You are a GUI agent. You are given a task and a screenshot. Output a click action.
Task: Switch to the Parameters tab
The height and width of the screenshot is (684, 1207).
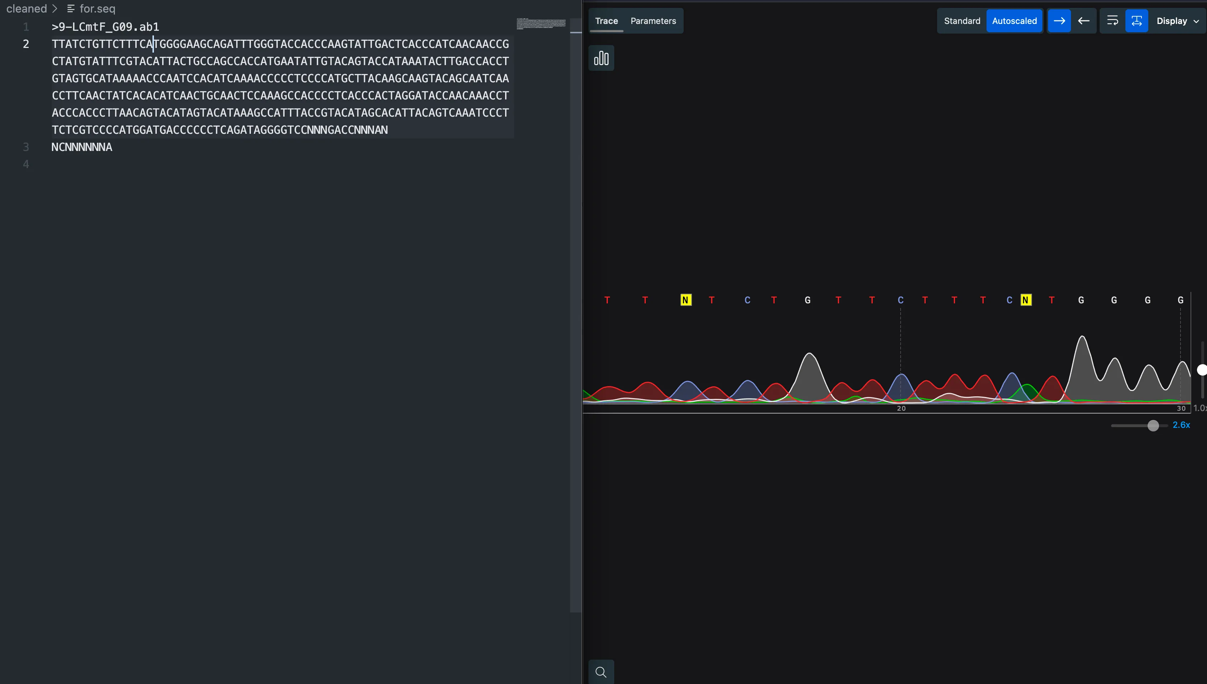point(653,21)
